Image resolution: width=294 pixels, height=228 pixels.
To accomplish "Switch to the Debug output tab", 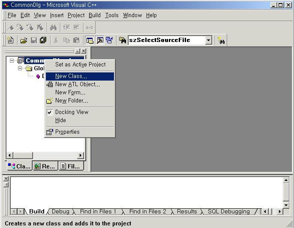I will click(60, 212).
